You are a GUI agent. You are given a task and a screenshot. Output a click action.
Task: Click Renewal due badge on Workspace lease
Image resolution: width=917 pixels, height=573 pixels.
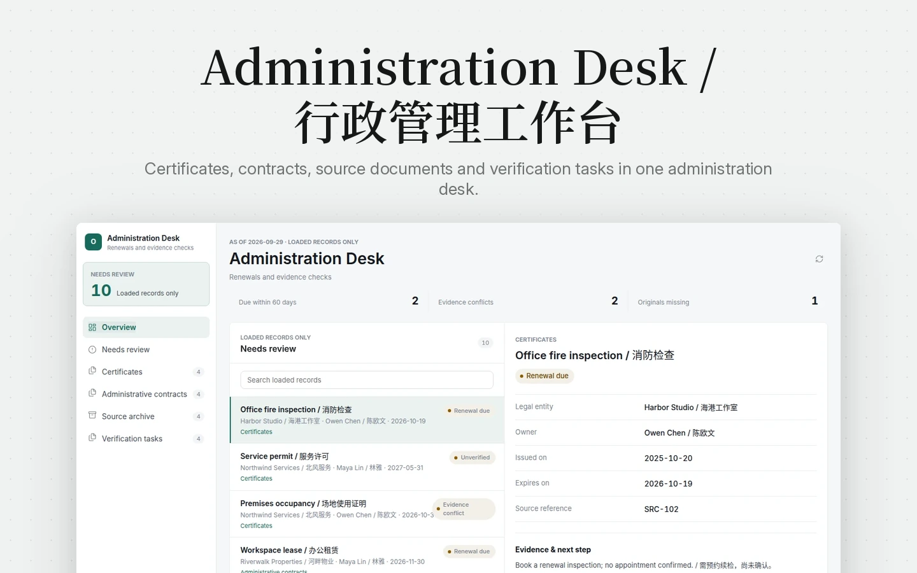click(x=469, y=551)
